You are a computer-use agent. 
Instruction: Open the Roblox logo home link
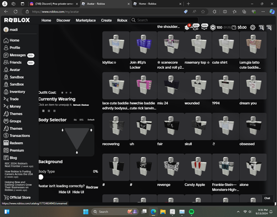click(x=17, y=20)
